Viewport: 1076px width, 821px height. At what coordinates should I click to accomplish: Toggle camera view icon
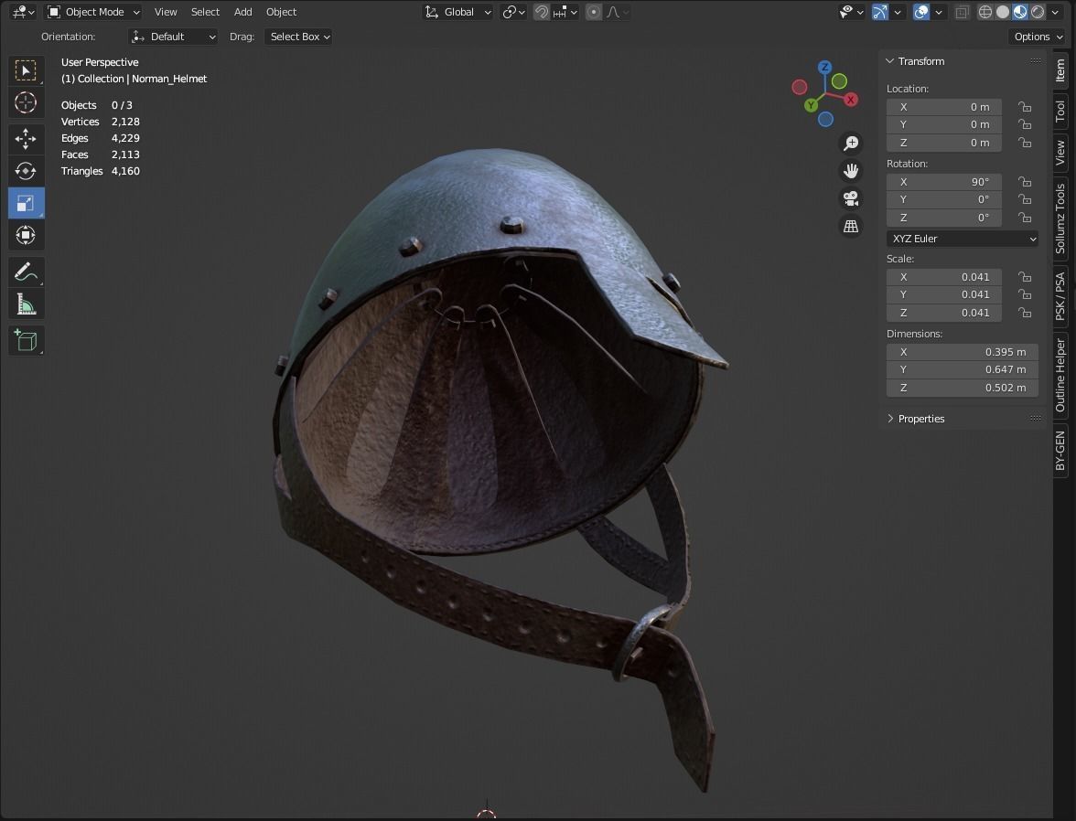[x=851, y=198]
